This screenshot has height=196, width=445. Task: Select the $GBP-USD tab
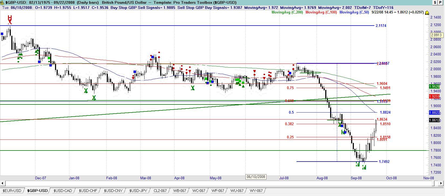point(37,191)
